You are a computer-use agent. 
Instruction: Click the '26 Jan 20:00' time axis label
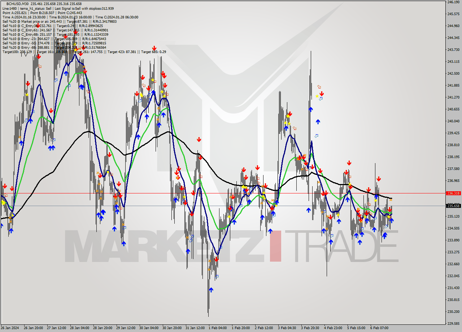pos(33,328)
